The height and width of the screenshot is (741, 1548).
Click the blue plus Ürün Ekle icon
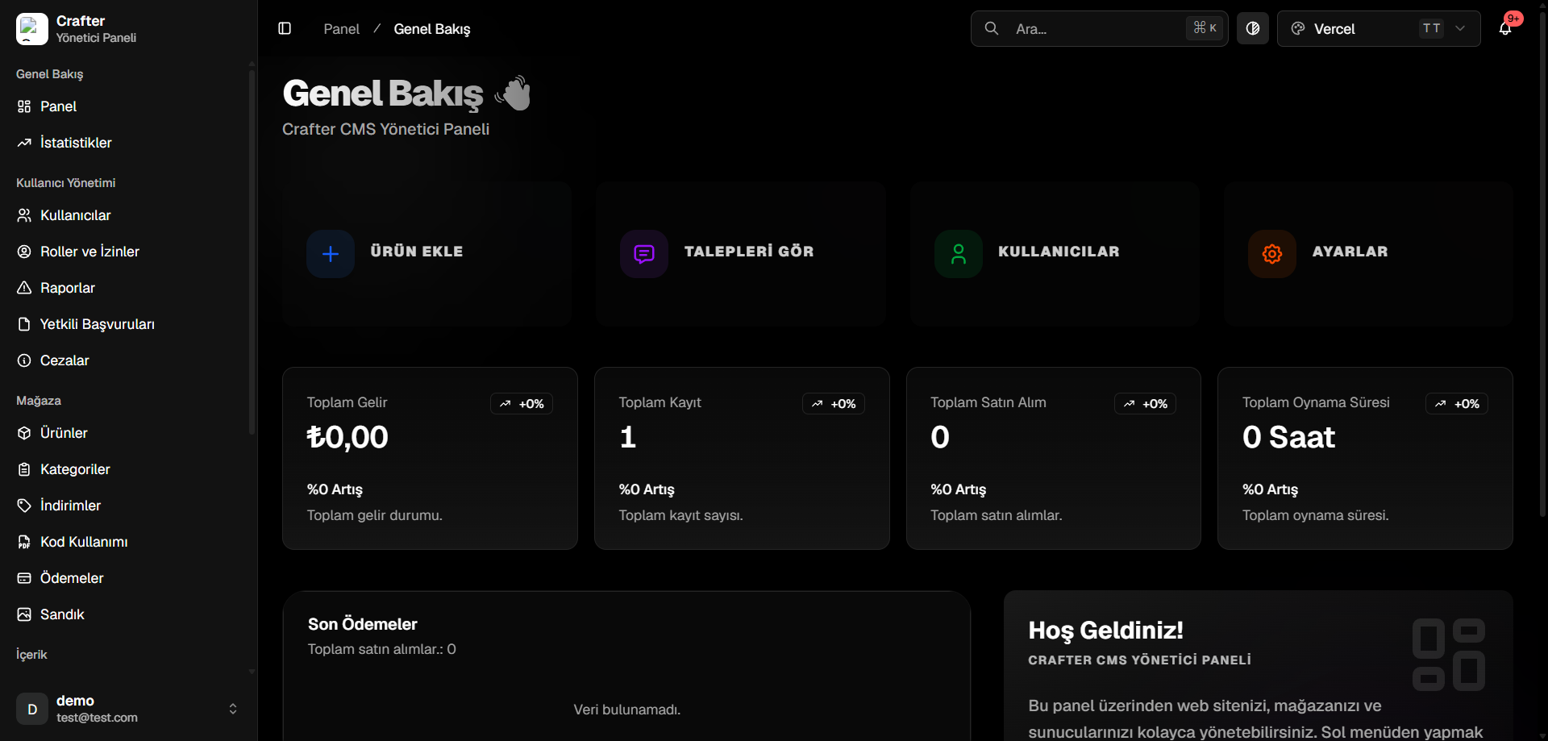(331, 254)
